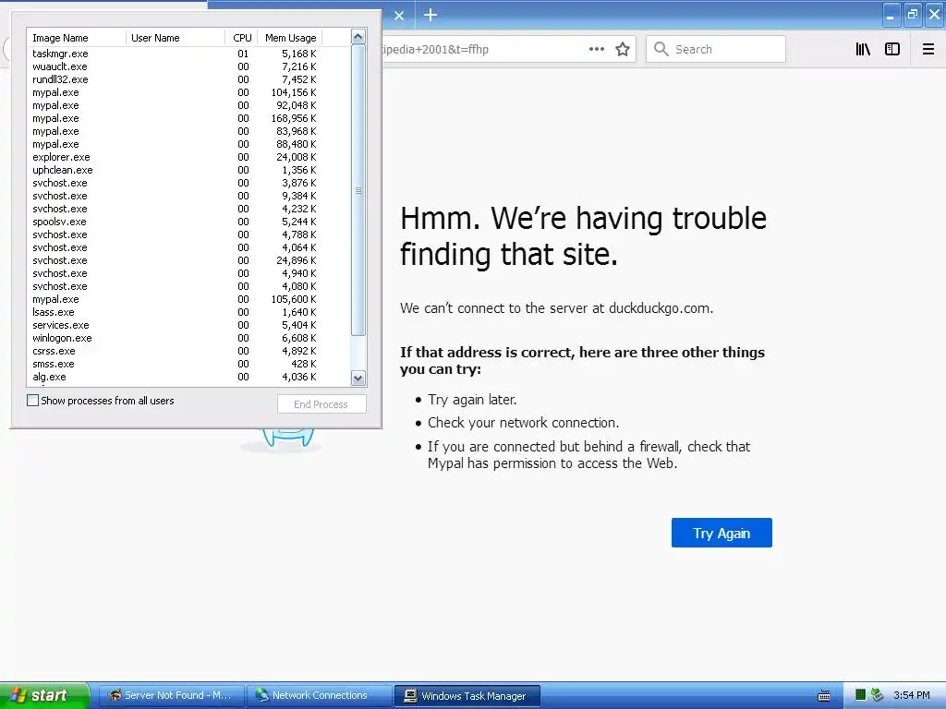Bookmark this page with star icon
This screenshot has height=709, width=946.
point(623,50)
